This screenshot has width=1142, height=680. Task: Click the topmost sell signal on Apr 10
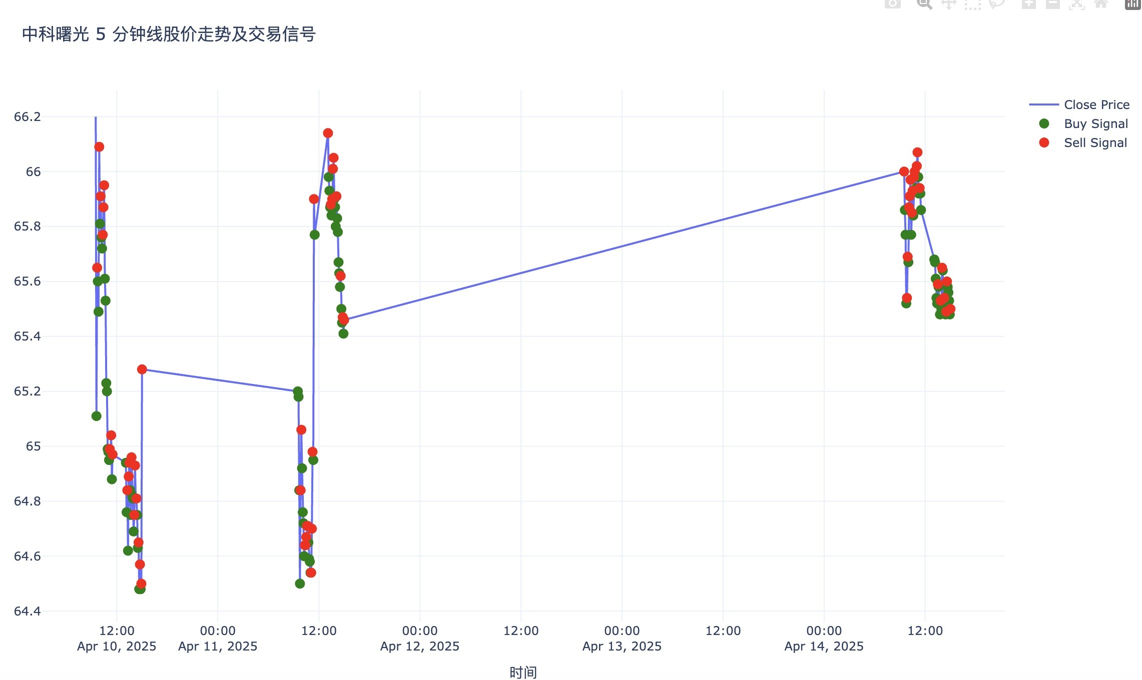tap(99, 146)
